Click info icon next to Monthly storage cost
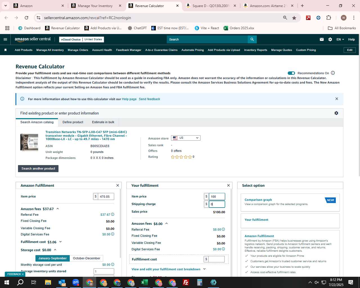 click(112, 264)
